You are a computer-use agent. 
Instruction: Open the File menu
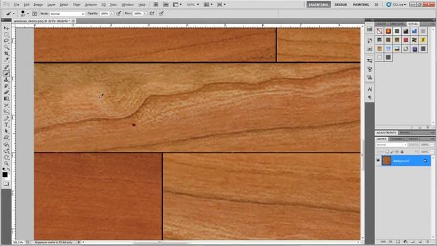(x=16, y=5)
